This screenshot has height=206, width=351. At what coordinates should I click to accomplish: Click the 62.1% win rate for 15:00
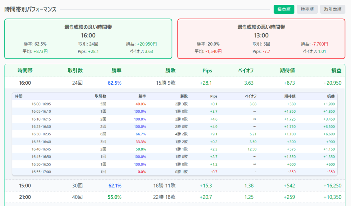coord(115,185)
